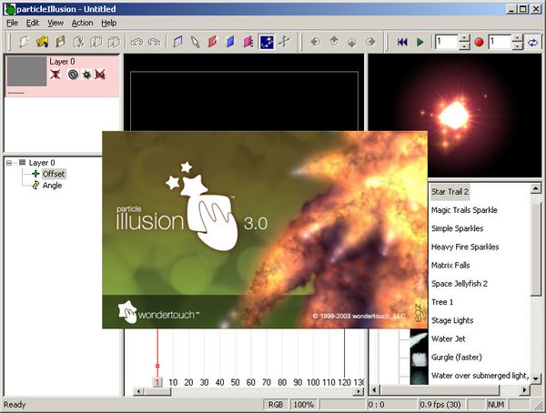
Task: Click the New project toolbar icon
Action: point(23,42)
